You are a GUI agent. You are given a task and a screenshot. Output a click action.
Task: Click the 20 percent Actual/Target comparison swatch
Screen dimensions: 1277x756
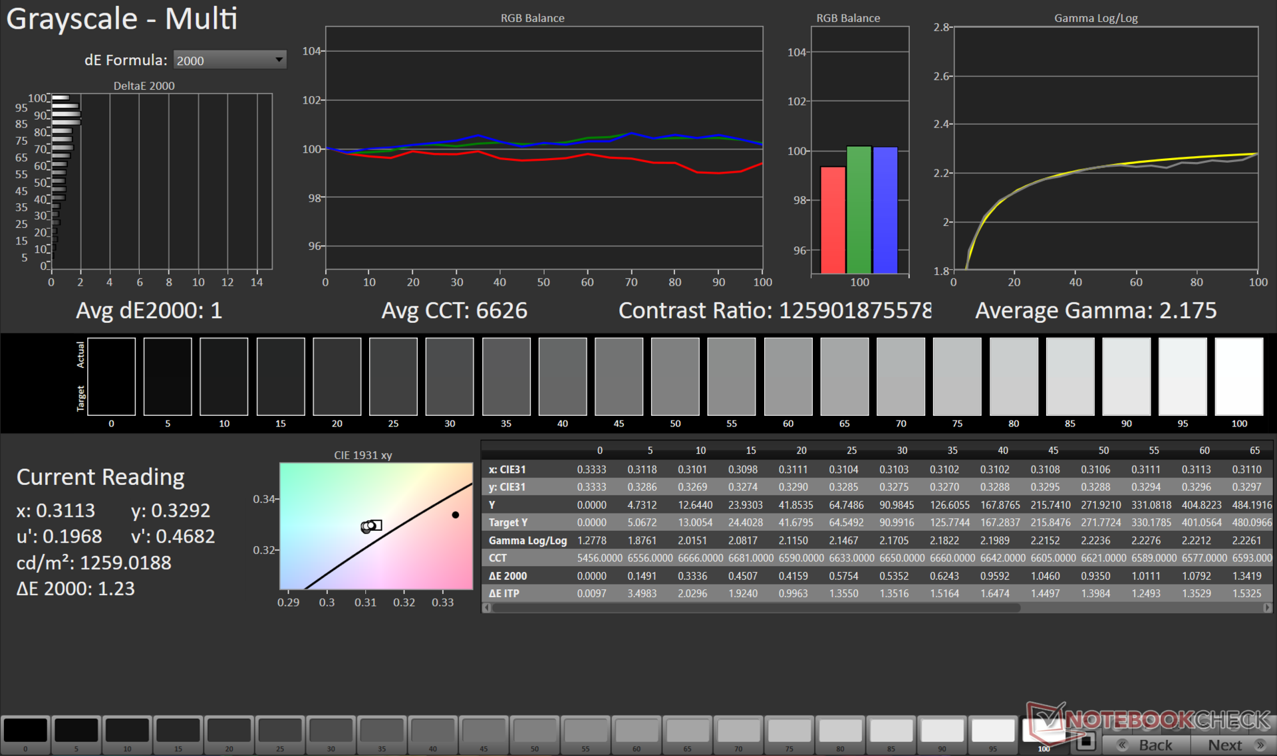[x=337, y=376]
